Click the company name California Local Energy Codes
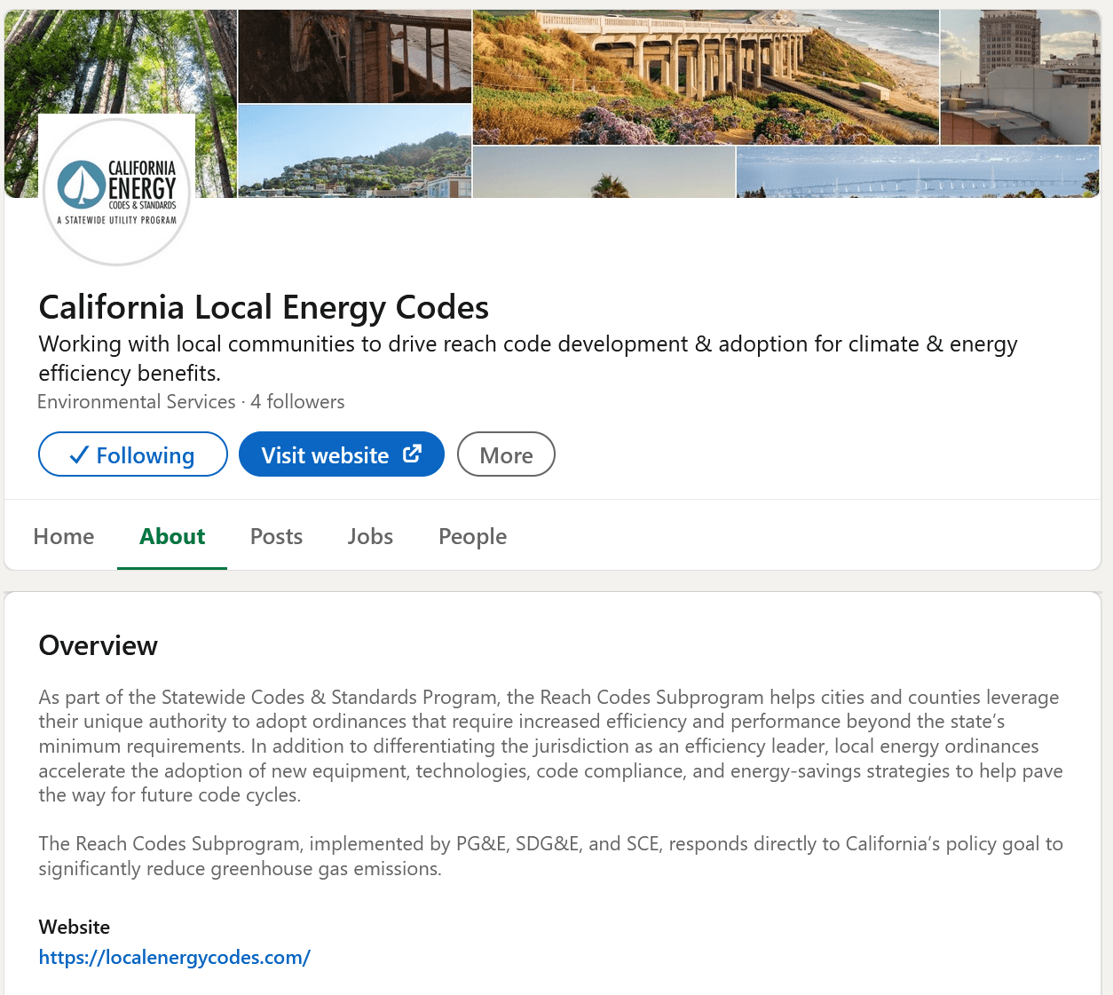The width and height of the screenshot is (1113, 995). click(x=263, y=306)
